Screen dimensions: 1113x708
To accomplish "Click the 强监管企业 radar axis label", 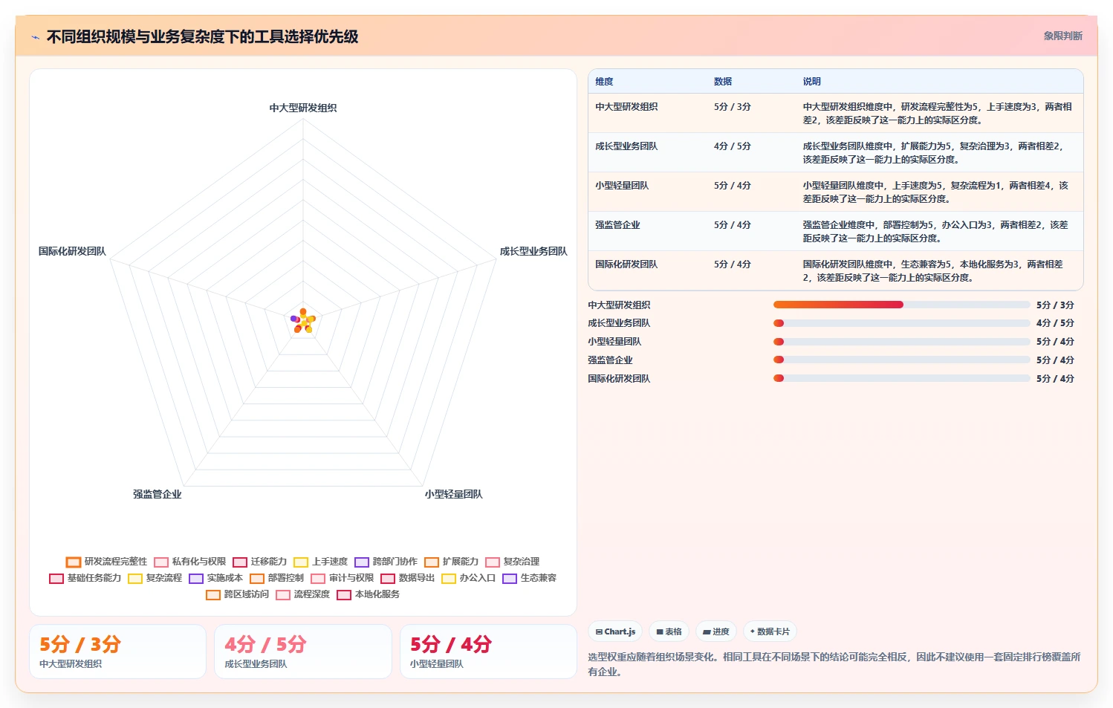I will (x=157, y=494).
